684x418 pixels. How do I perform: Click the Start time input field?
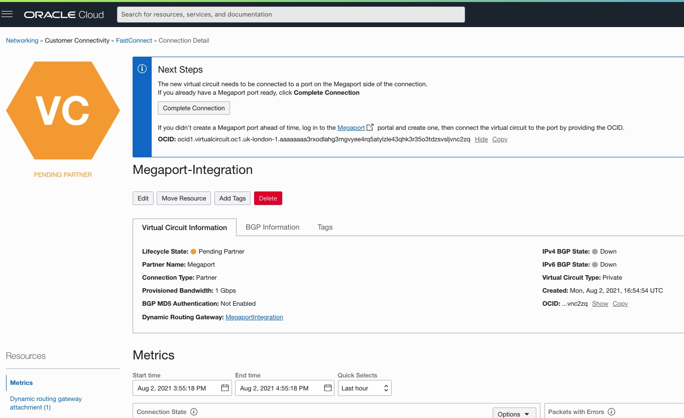(x=182, y=388)
